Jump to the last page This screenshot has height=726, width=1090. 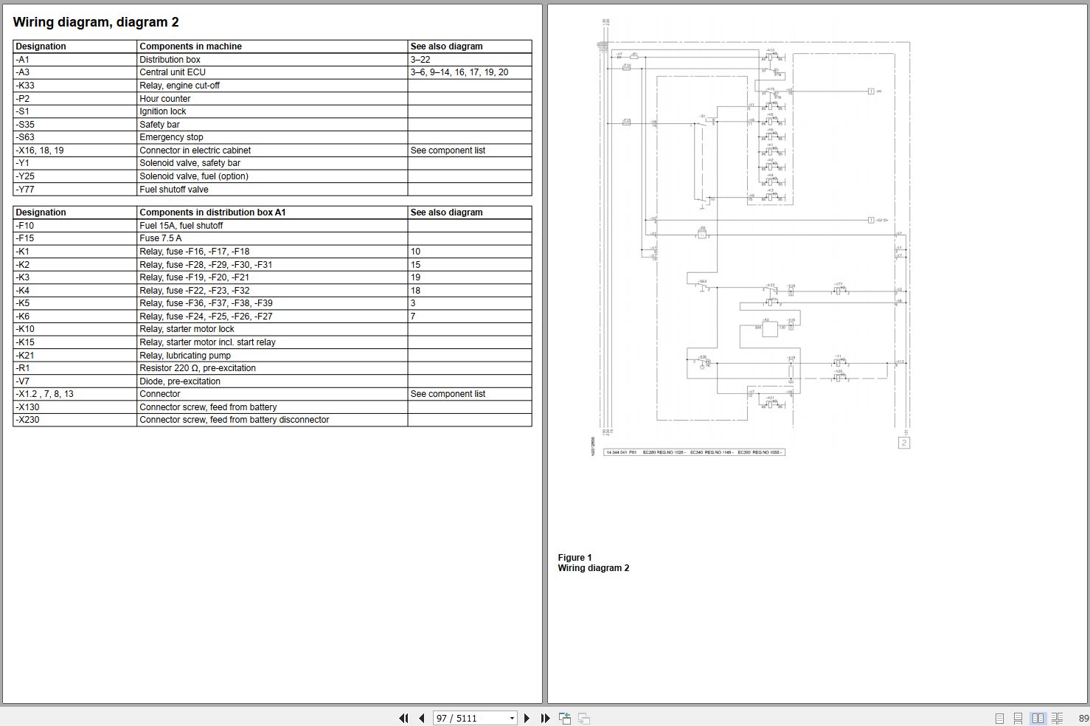point(545,718)
